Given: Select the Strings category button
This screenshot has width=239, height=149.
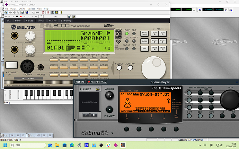Looking at the screenshot, I should pos(104,60).
